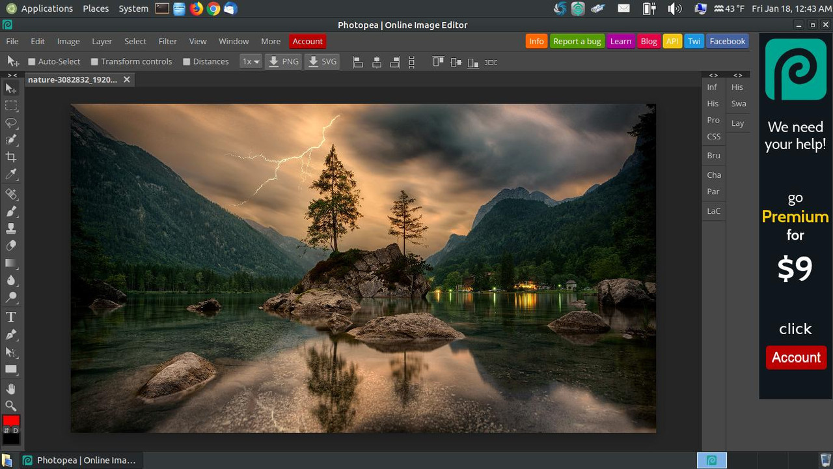The image size is (833, 469).
Task: Enable the Distances option
Action: 187,61
